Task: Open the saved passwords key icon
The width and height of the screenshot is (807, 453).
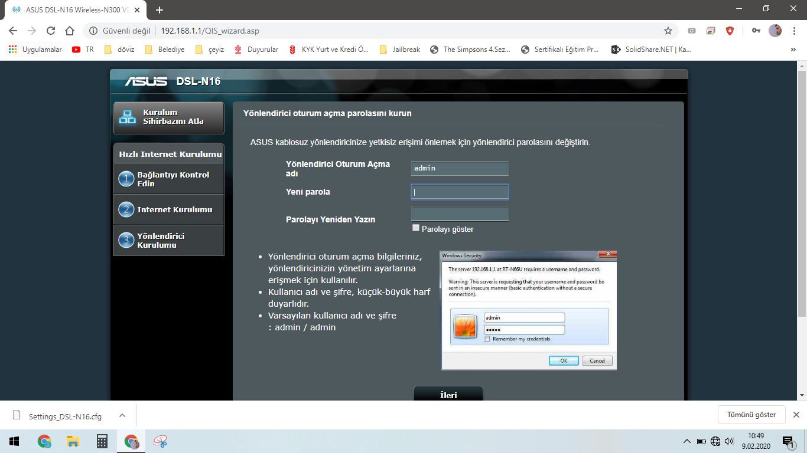Action: click(x=756, y=31)
